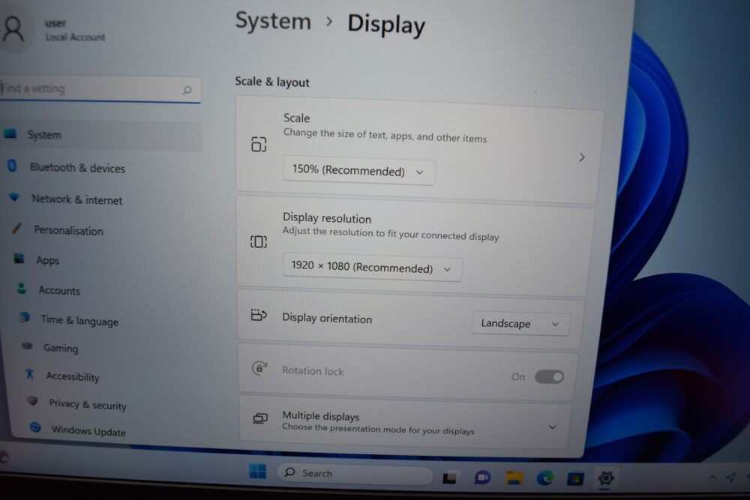Launch File Explorer from taskbar
The width and height of the screenshot is (750, 500).
point(514,478)
